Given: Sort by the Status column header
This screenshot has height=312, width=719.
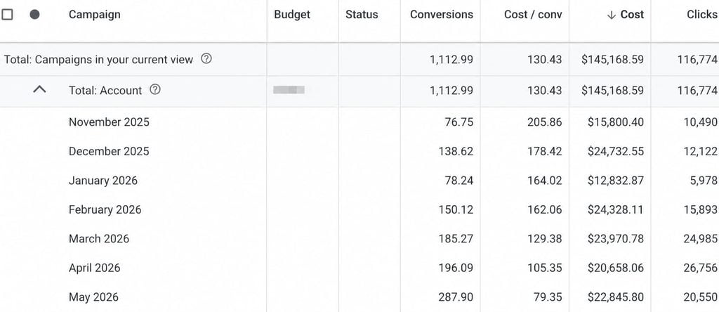Looking at the screenshot, I should click(x=362, y=15).
